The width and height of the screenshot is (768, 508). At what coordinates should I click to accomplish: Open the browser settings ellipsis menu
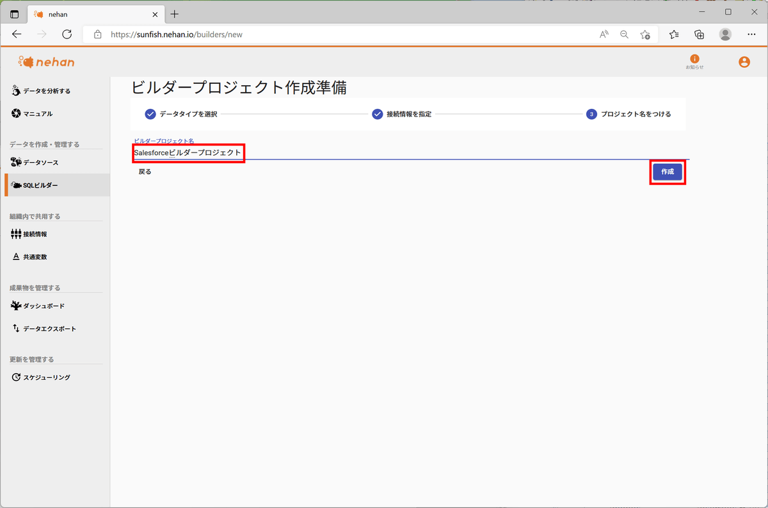click(751, 35)
